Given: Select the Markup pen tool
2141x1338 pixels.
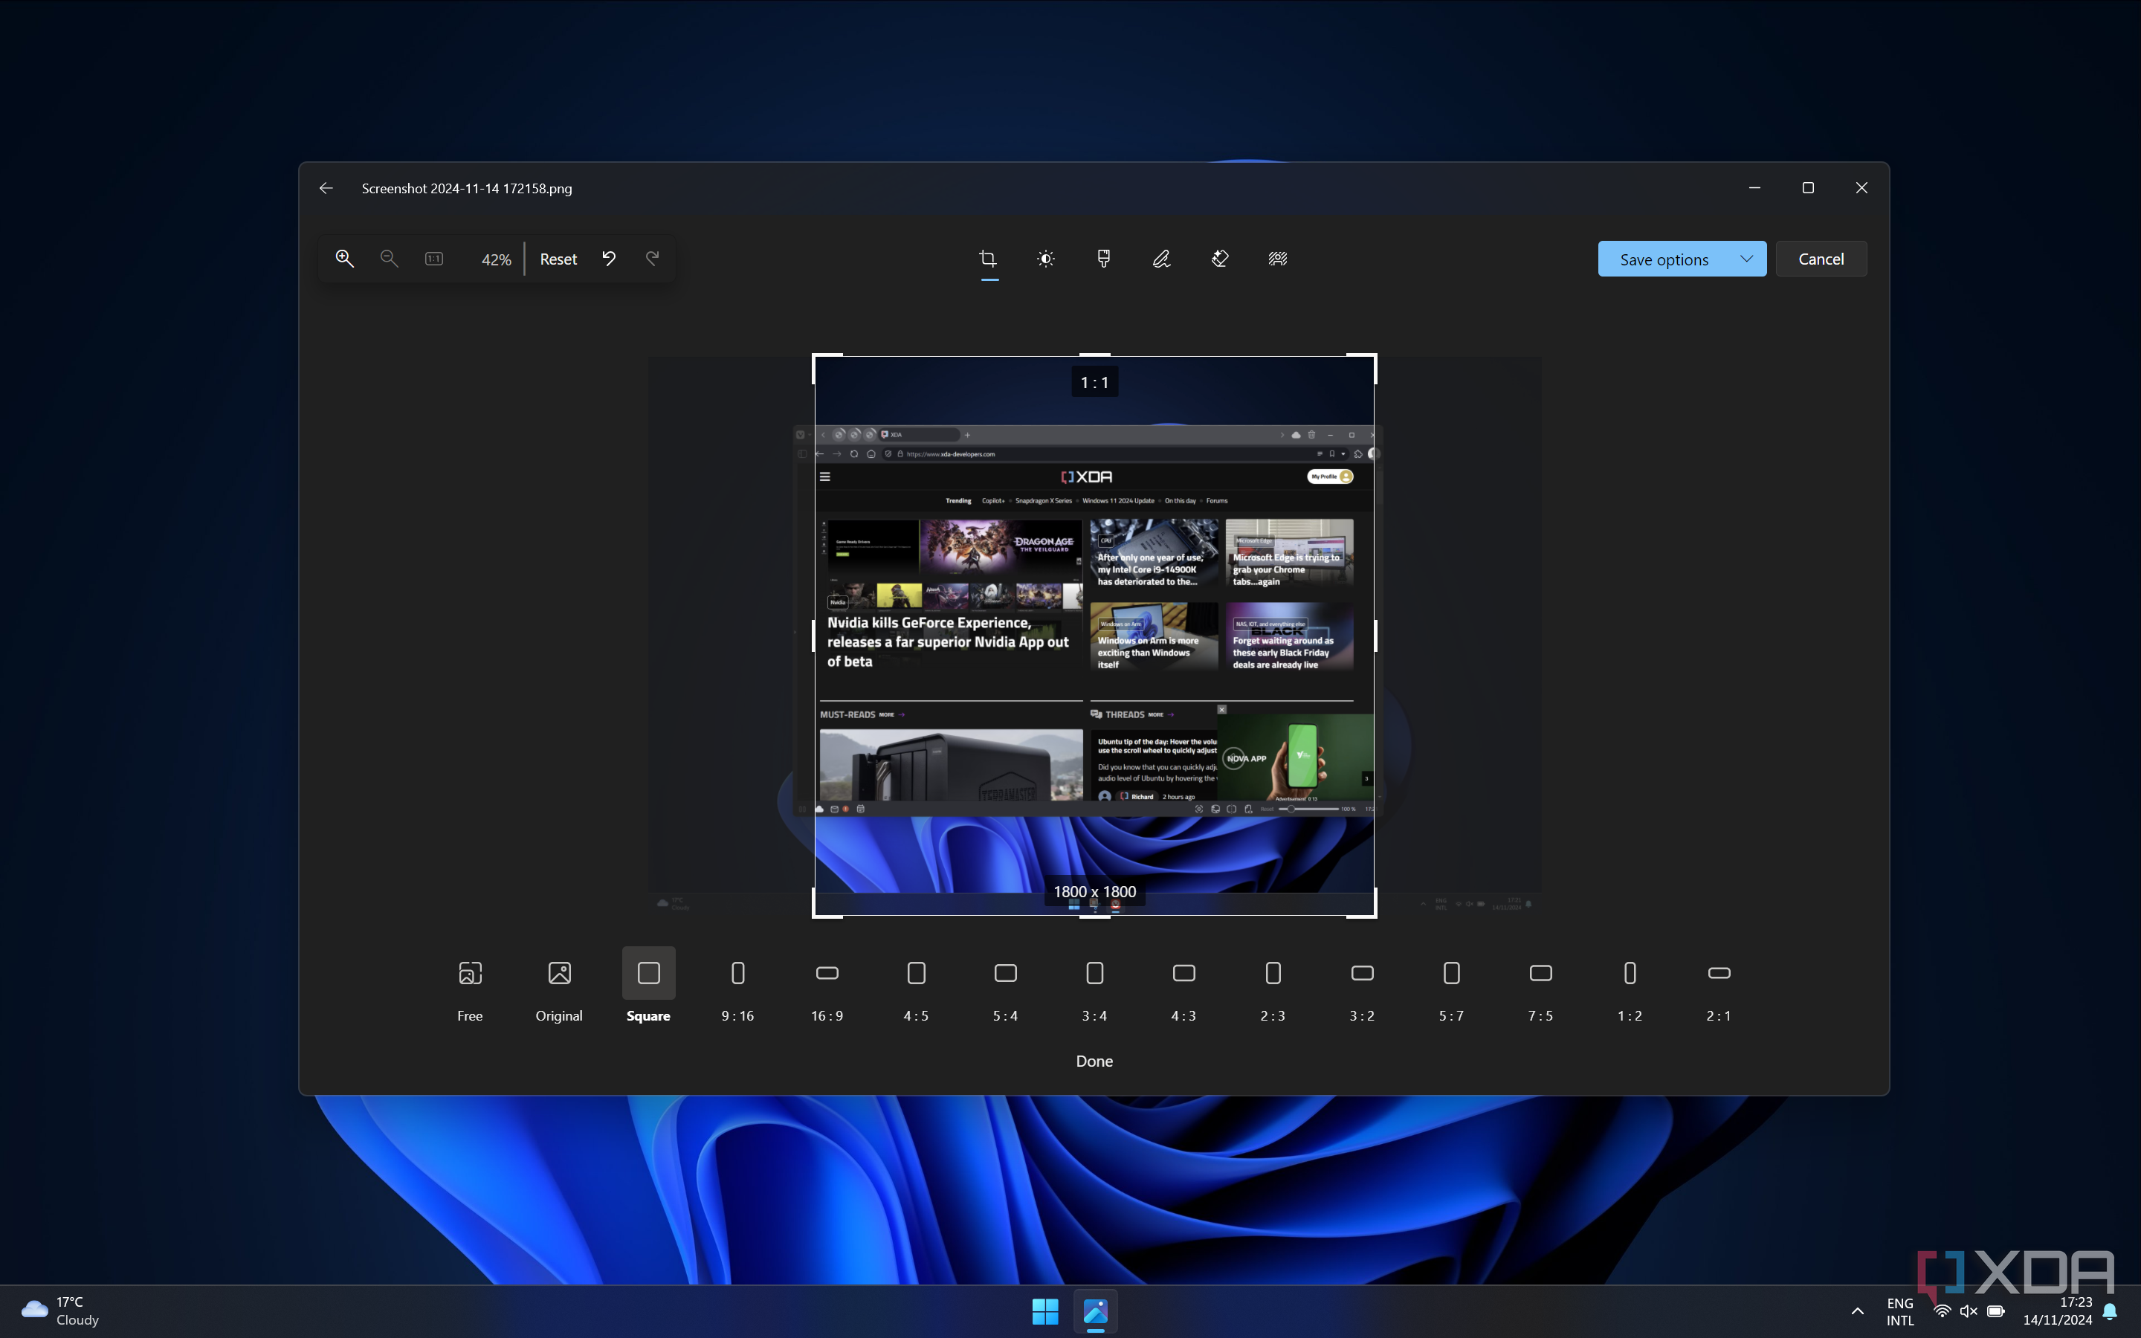Looking at the screenshot, I should click(1162, 259).
